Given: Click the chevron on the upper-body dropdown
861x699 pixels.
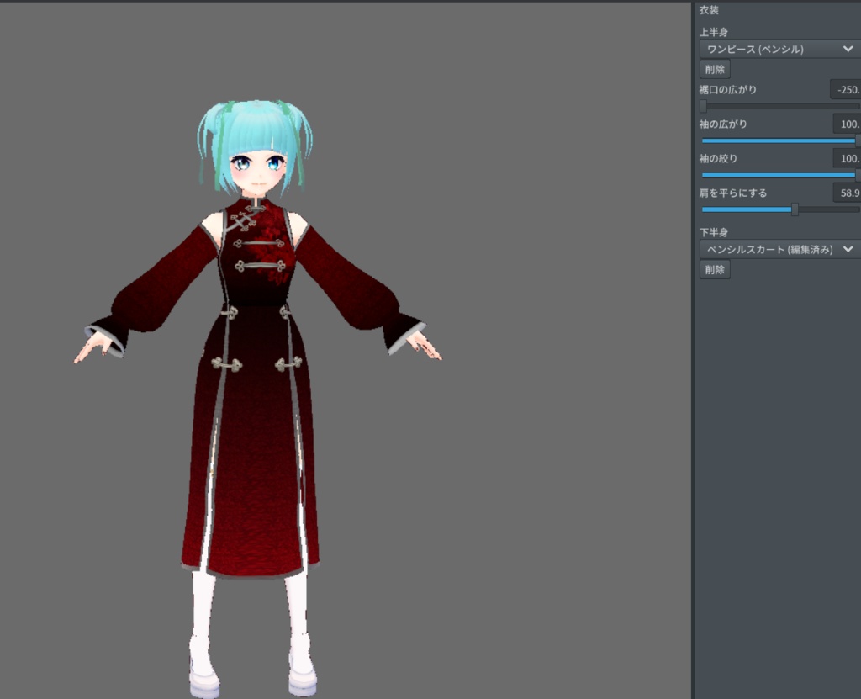Looking at the screenshot, I should pyautogui.click(x=849, y=49).
